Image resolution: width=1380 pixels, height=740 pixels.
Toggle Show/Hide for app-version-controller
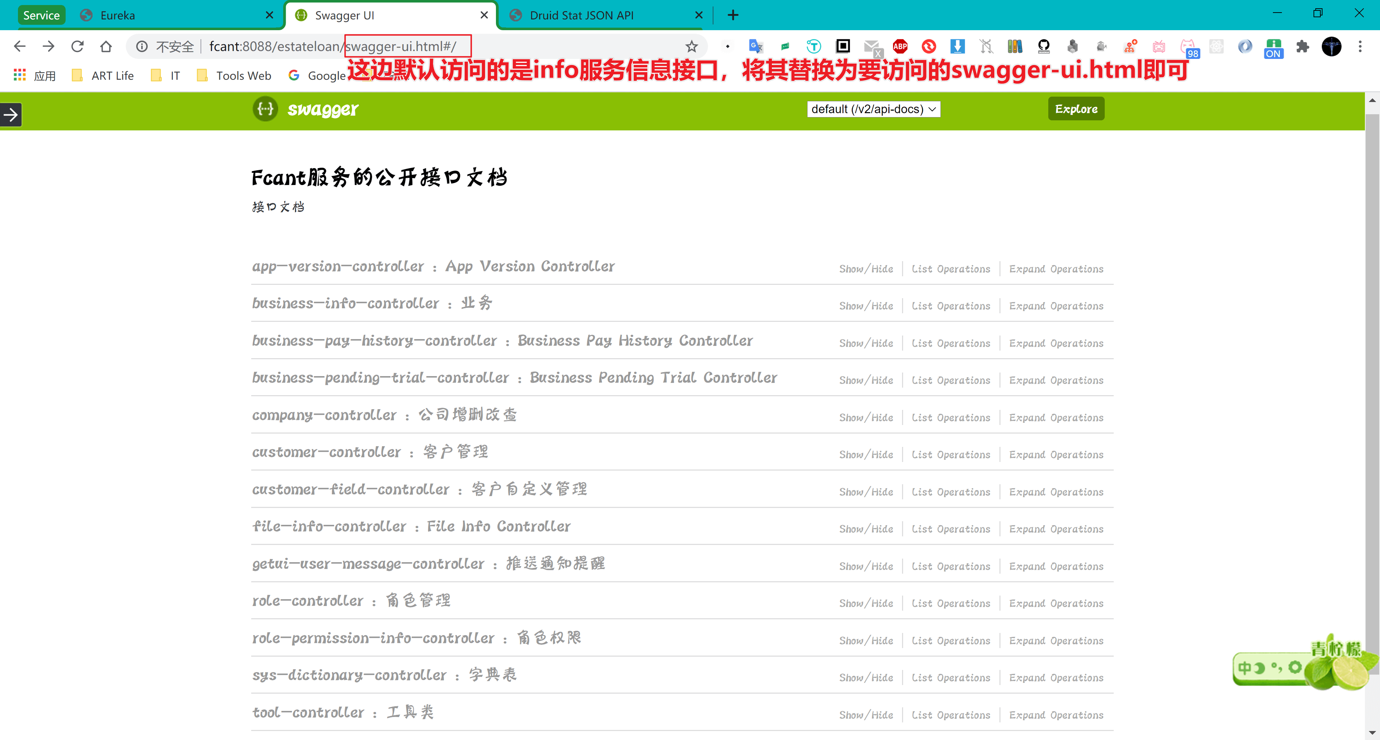click(866, 269)
